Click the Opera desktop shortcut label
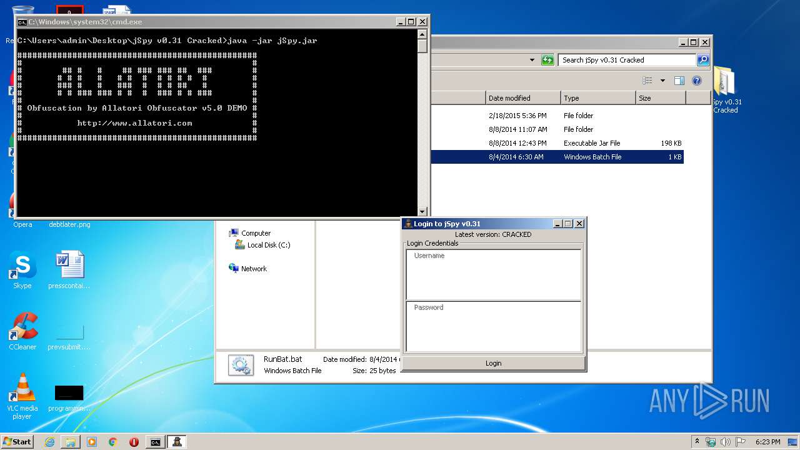Screen dimensions: 800x450 (22, 224)
